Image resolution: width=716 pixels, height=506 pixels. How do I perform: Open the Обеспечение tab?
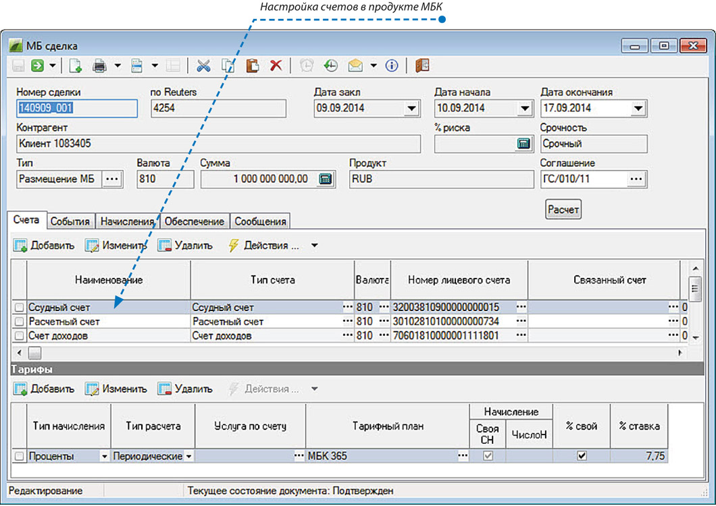pyautogui.click(x=195, y=221)
